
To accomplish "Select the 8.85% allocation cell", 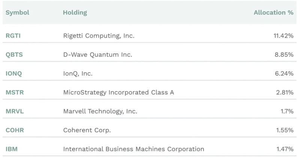I will click(x=284, y=55).
